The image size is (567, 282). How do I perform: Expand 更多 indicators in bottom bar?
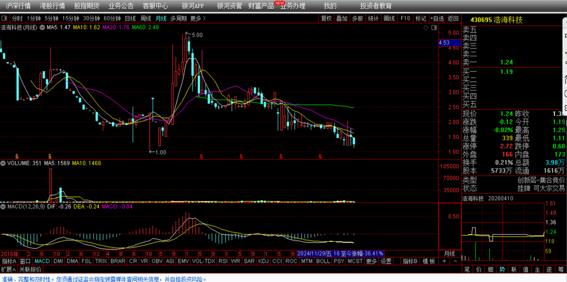[372, 261]
